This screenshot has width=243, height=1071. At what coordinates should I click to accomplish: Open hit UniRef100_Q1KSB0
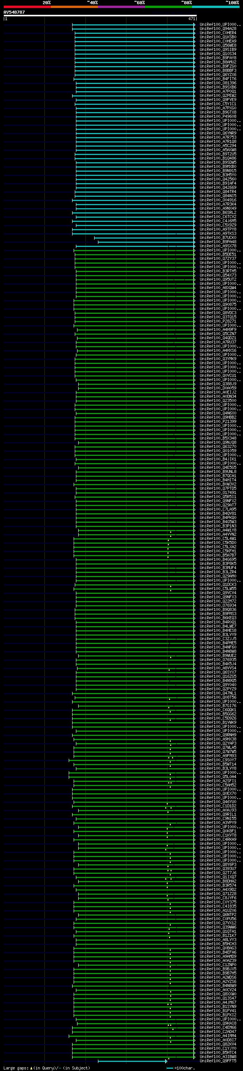[218, 37]
